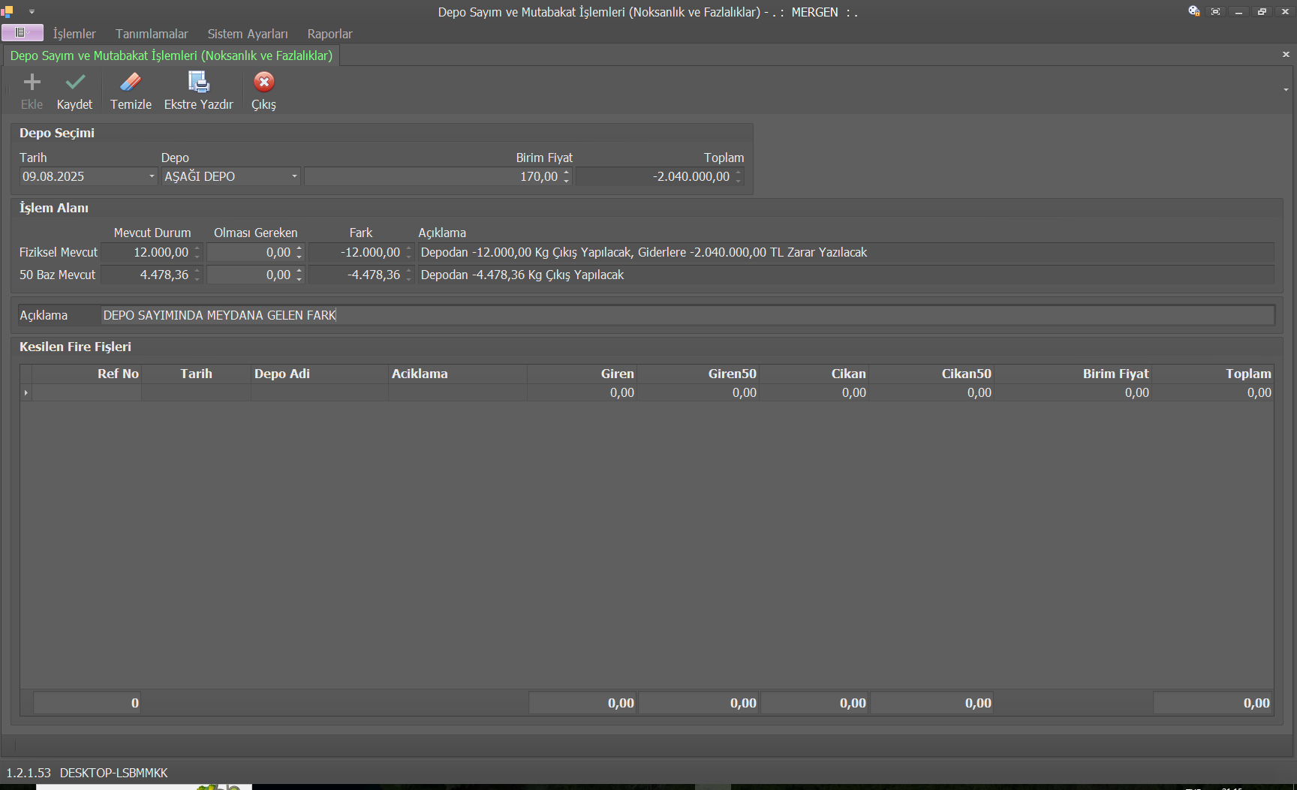Expand toolbar options arrow at right edge
1297x790 pixels.
1286,90
